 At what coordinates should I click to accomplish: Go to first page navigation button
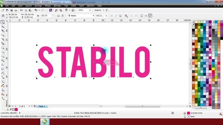coord(13,106)
